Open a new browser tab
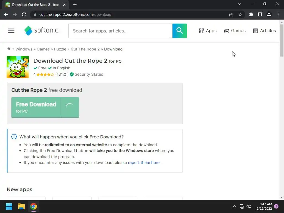This screenshot has width=284, height=213. coord(75,5)
